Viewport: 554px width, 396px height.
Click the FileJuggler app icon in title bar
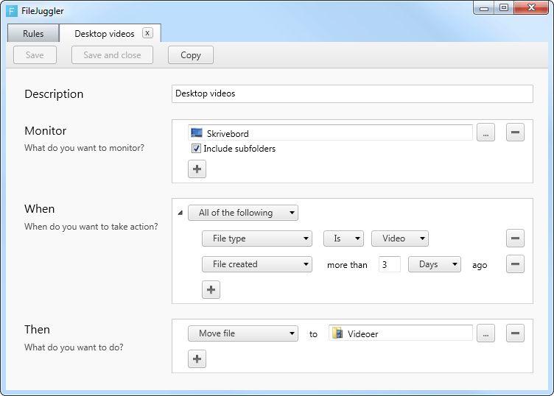coord(12,11)
